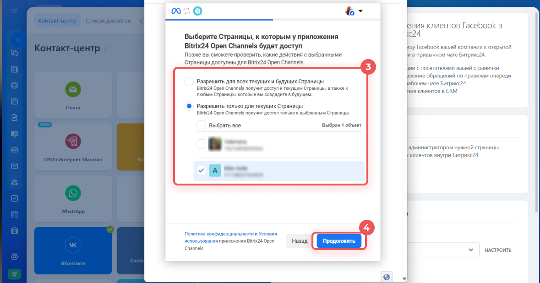Viewport: 540px width, 283px height.
Task: Switch to the Список диалогов tab
Action: point(108,21)
